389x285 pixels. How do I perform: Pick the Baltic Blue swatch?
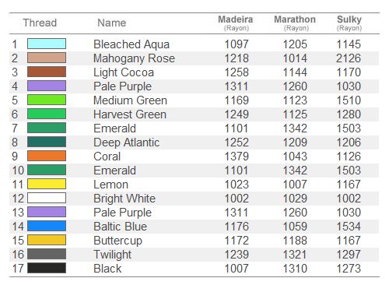point(47,226)
